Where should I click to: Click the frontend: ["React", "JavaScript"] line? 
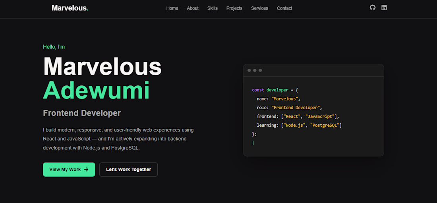coord(298,116)
